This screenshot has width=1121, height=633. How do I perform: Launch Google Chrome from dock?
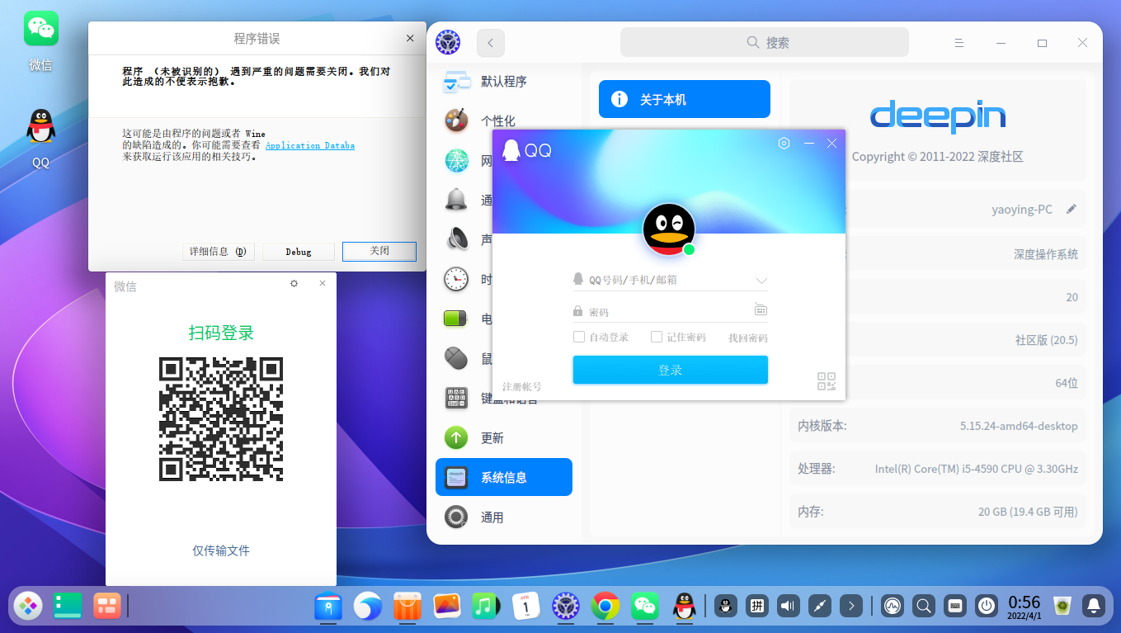pos(605,607)
